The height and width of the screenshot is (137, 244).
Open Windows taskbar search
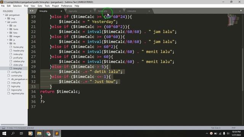click(13, 134)
